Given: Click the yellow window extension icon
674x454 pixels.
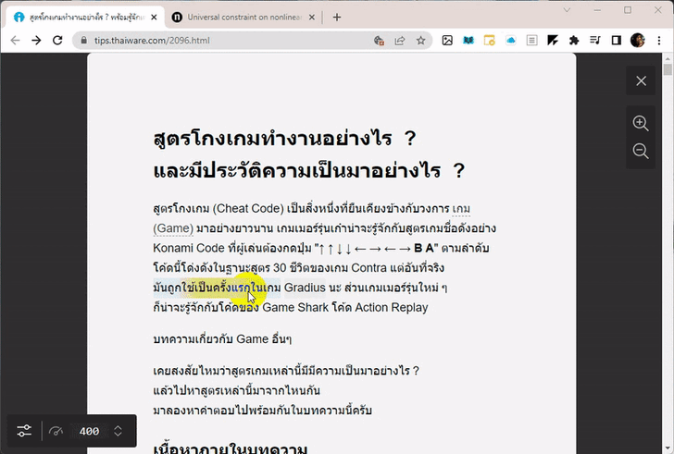Looking at the screenshot, I should click(489, 41).
